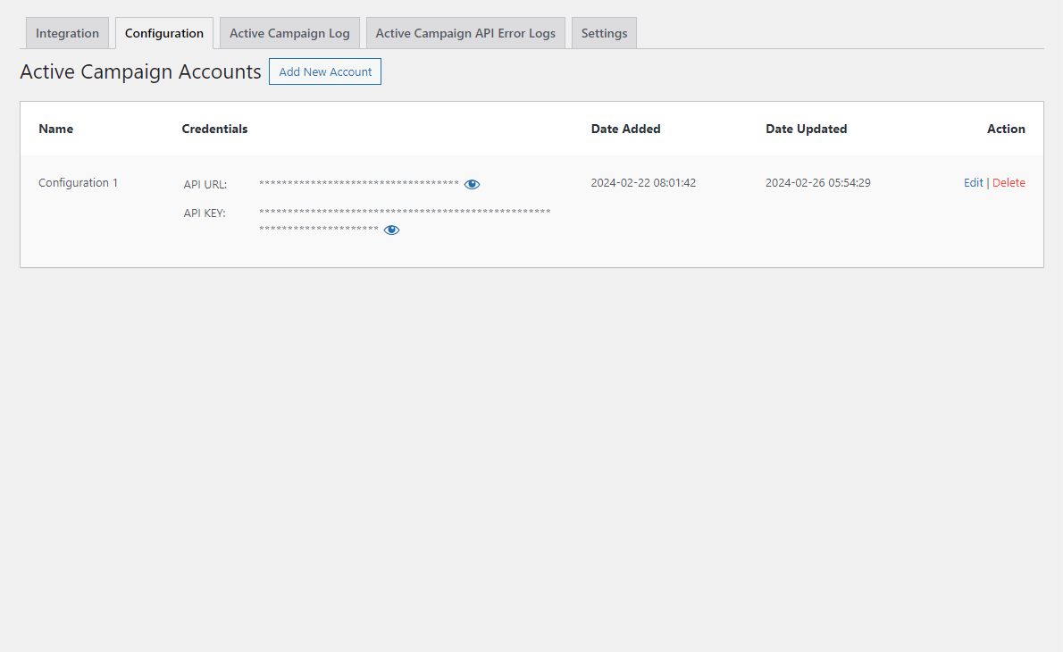Image resolution: width=1063 pixels, height=652 pixels.
Task: Reveal the API URL with eye icon
Action: [x=472, y=184]
